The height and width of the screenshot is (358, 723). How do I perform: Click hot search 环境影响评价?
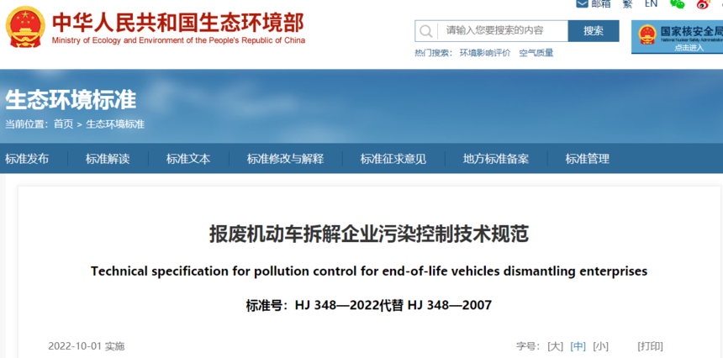(x=485, y=53)
